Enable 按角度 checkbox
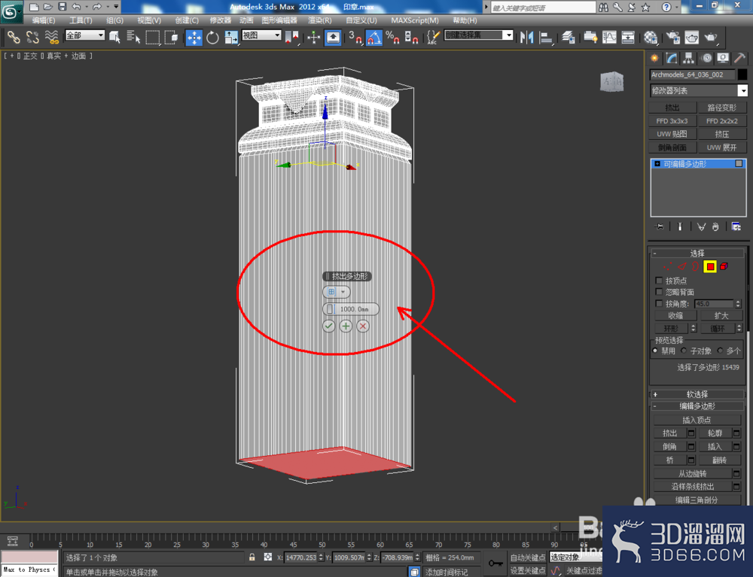Viewport: 753px width, 577px height. pyautogui.click(x=659, y=303)
